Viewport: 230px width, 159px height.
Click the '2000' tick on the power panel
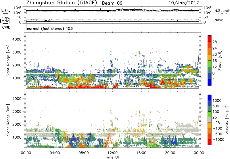(x=17, y=65)
